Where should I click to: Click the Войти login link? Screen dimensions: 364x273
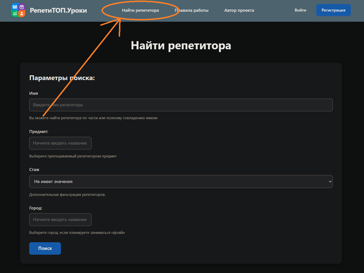[x=300, y=10]
